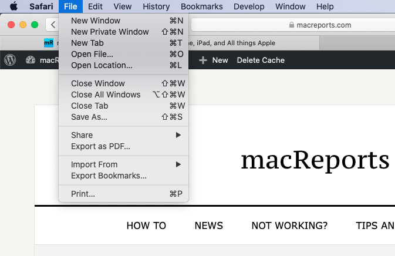
Task: Open the NEWS navigation link
Action: pyautogui.click(x=208, y=225)
